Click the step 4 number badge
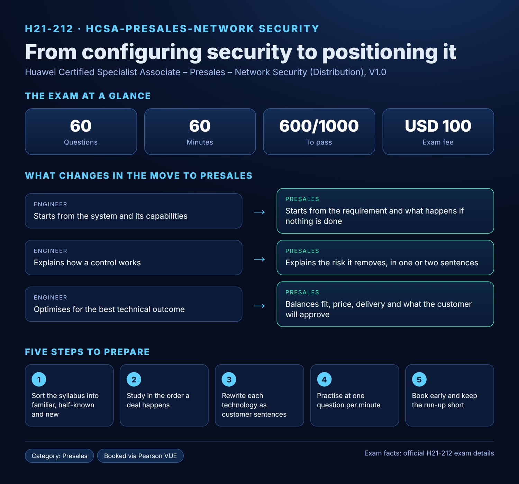Viewport: 519px width, 484px height. coord(324,379)
